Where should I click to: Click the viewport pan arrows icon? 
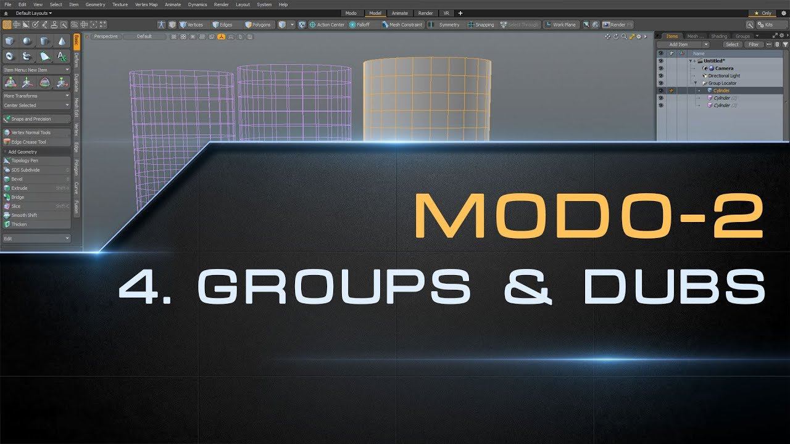coord(608,36)
